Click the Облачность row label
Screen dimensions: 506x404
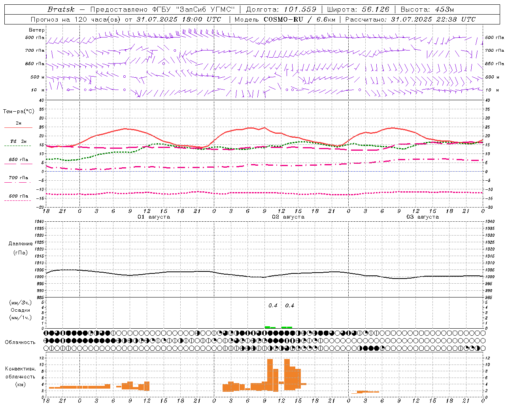pyautogui.click(x=20, y=342)
